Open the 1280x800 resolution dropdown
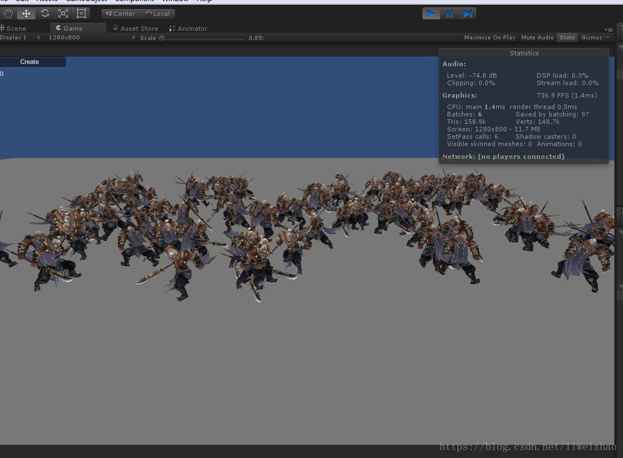Viewport: 623px width, 458px height. [91, 38]
